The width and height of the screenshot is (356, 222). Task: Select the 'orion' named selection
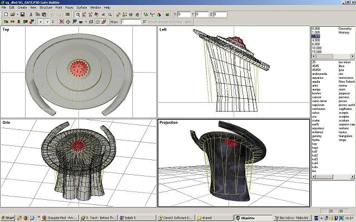tap(342, 89)
